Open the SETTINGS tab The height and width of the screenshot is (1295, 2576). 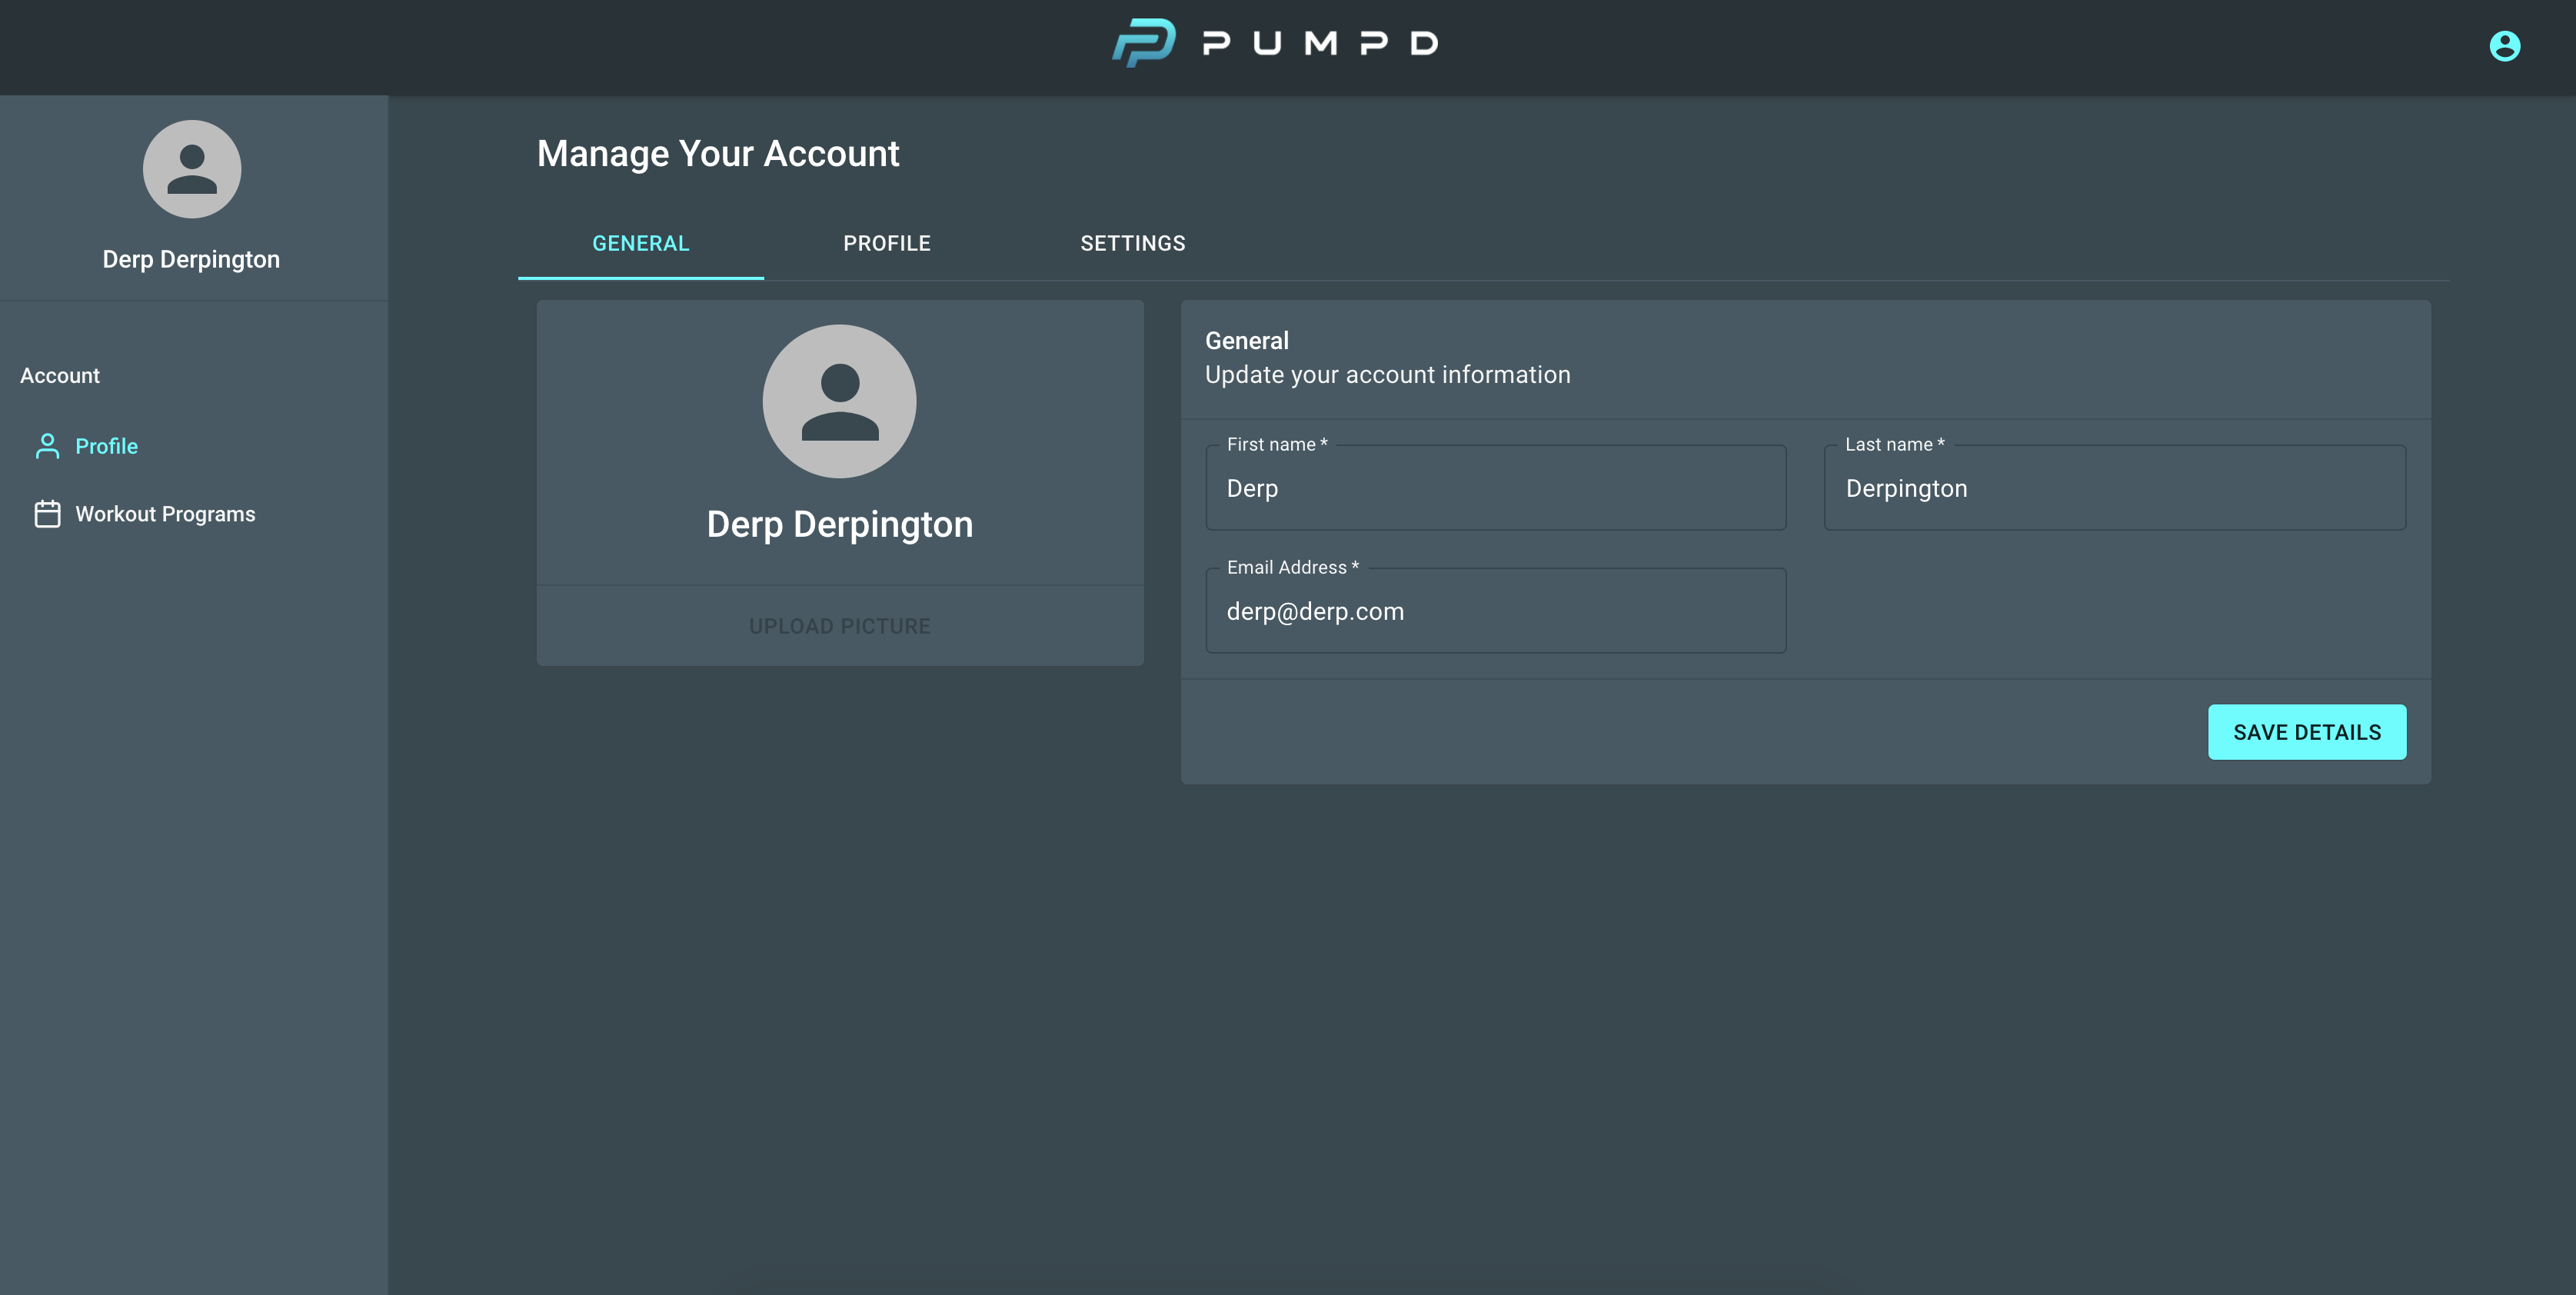tap(1132, 242)
